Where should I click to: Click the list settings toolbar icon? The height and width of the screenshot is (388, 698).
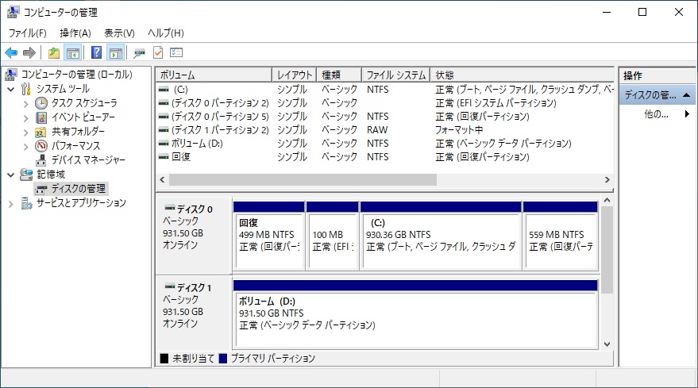tap(176, 52)
